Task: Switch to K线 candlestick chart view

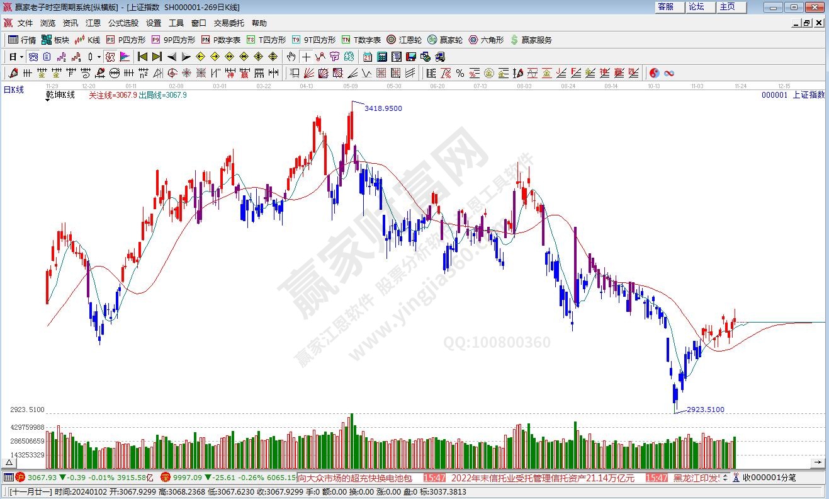Action: [x=87, y=40]
